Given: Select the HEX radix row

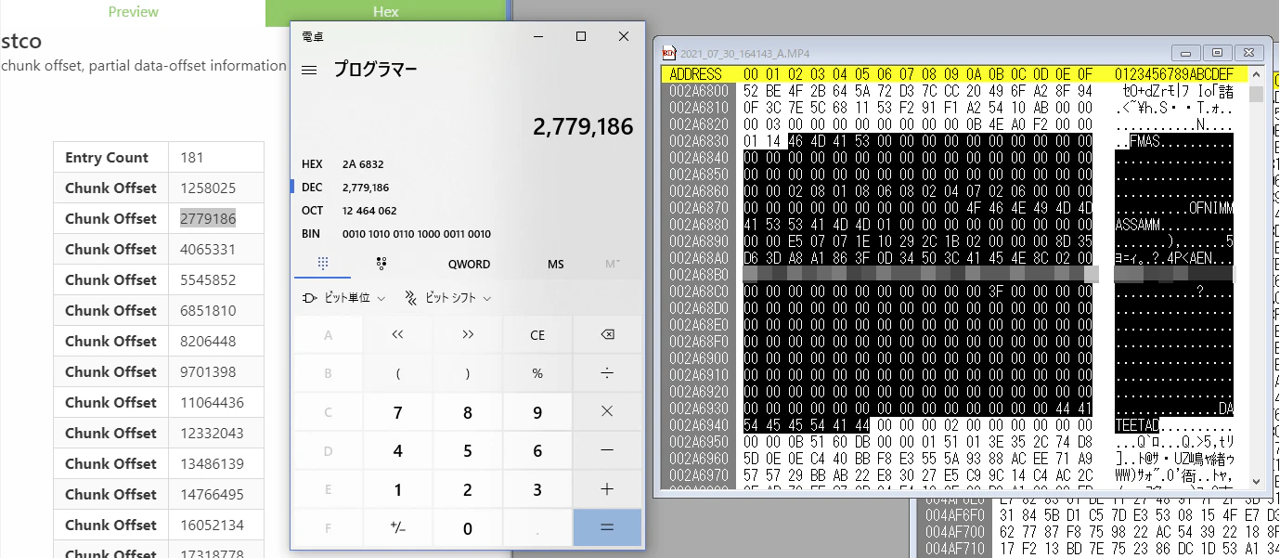Looking at the screenshot, I should (x=468, y=164).
